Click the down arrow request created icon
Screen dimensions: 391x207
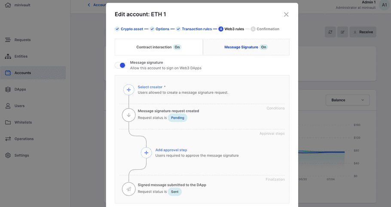click(x=128, y=115)
